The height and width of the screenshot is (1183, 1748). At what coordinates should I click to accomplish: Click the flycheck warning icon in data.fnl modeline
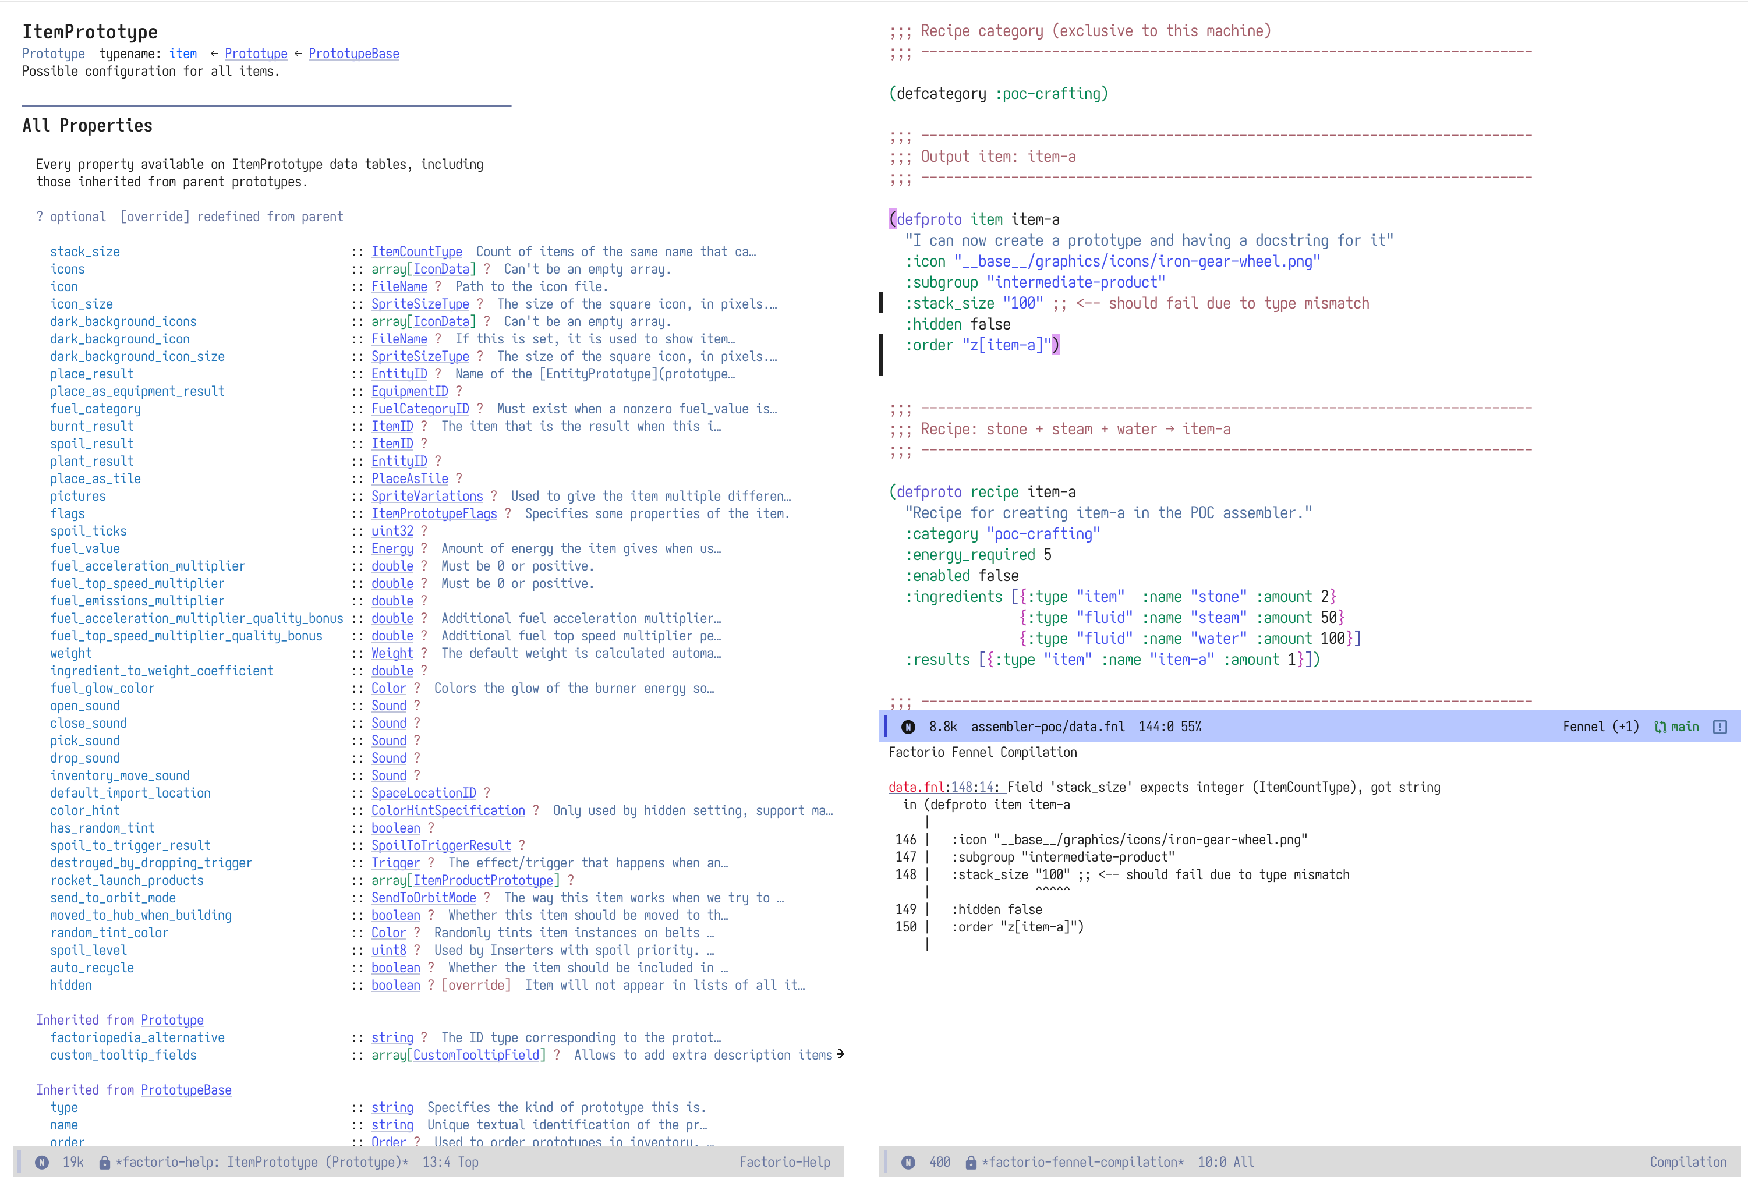coord(1720,727)
